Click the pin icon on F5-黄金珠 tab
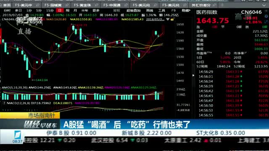269x151 pixels. coord(96,5)
